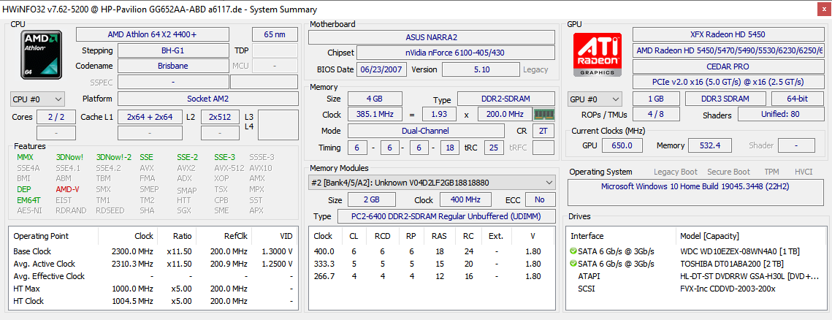Screen dimensions: 832x320
Task: Click the Unified: 80 shaders field
Action: [x=780, y=115]
